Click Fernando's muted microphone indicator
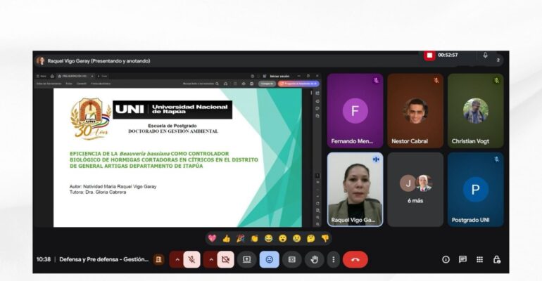The width and height of the screenshot is (542, 281). (x=376, y=80)
